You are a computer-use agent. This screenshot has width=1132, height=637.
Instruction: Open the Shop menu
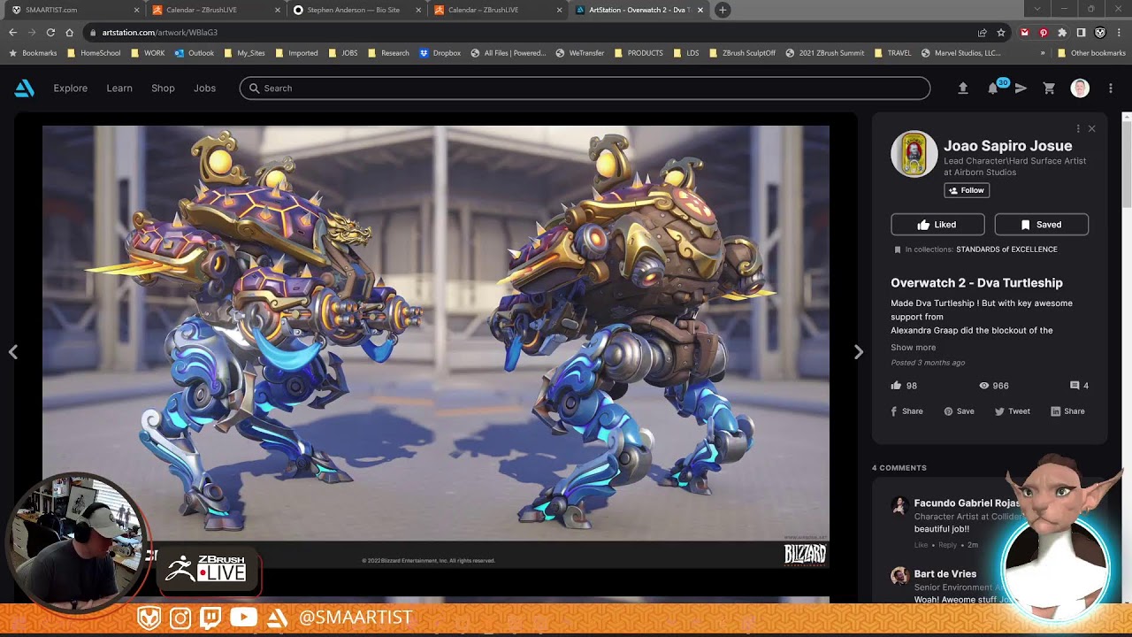tap(163, 88)
